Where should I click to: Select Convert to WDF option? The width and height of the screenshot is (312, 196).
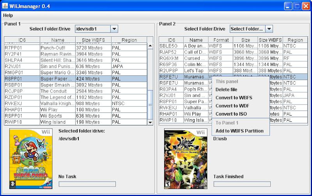click(x=232, y=106)
